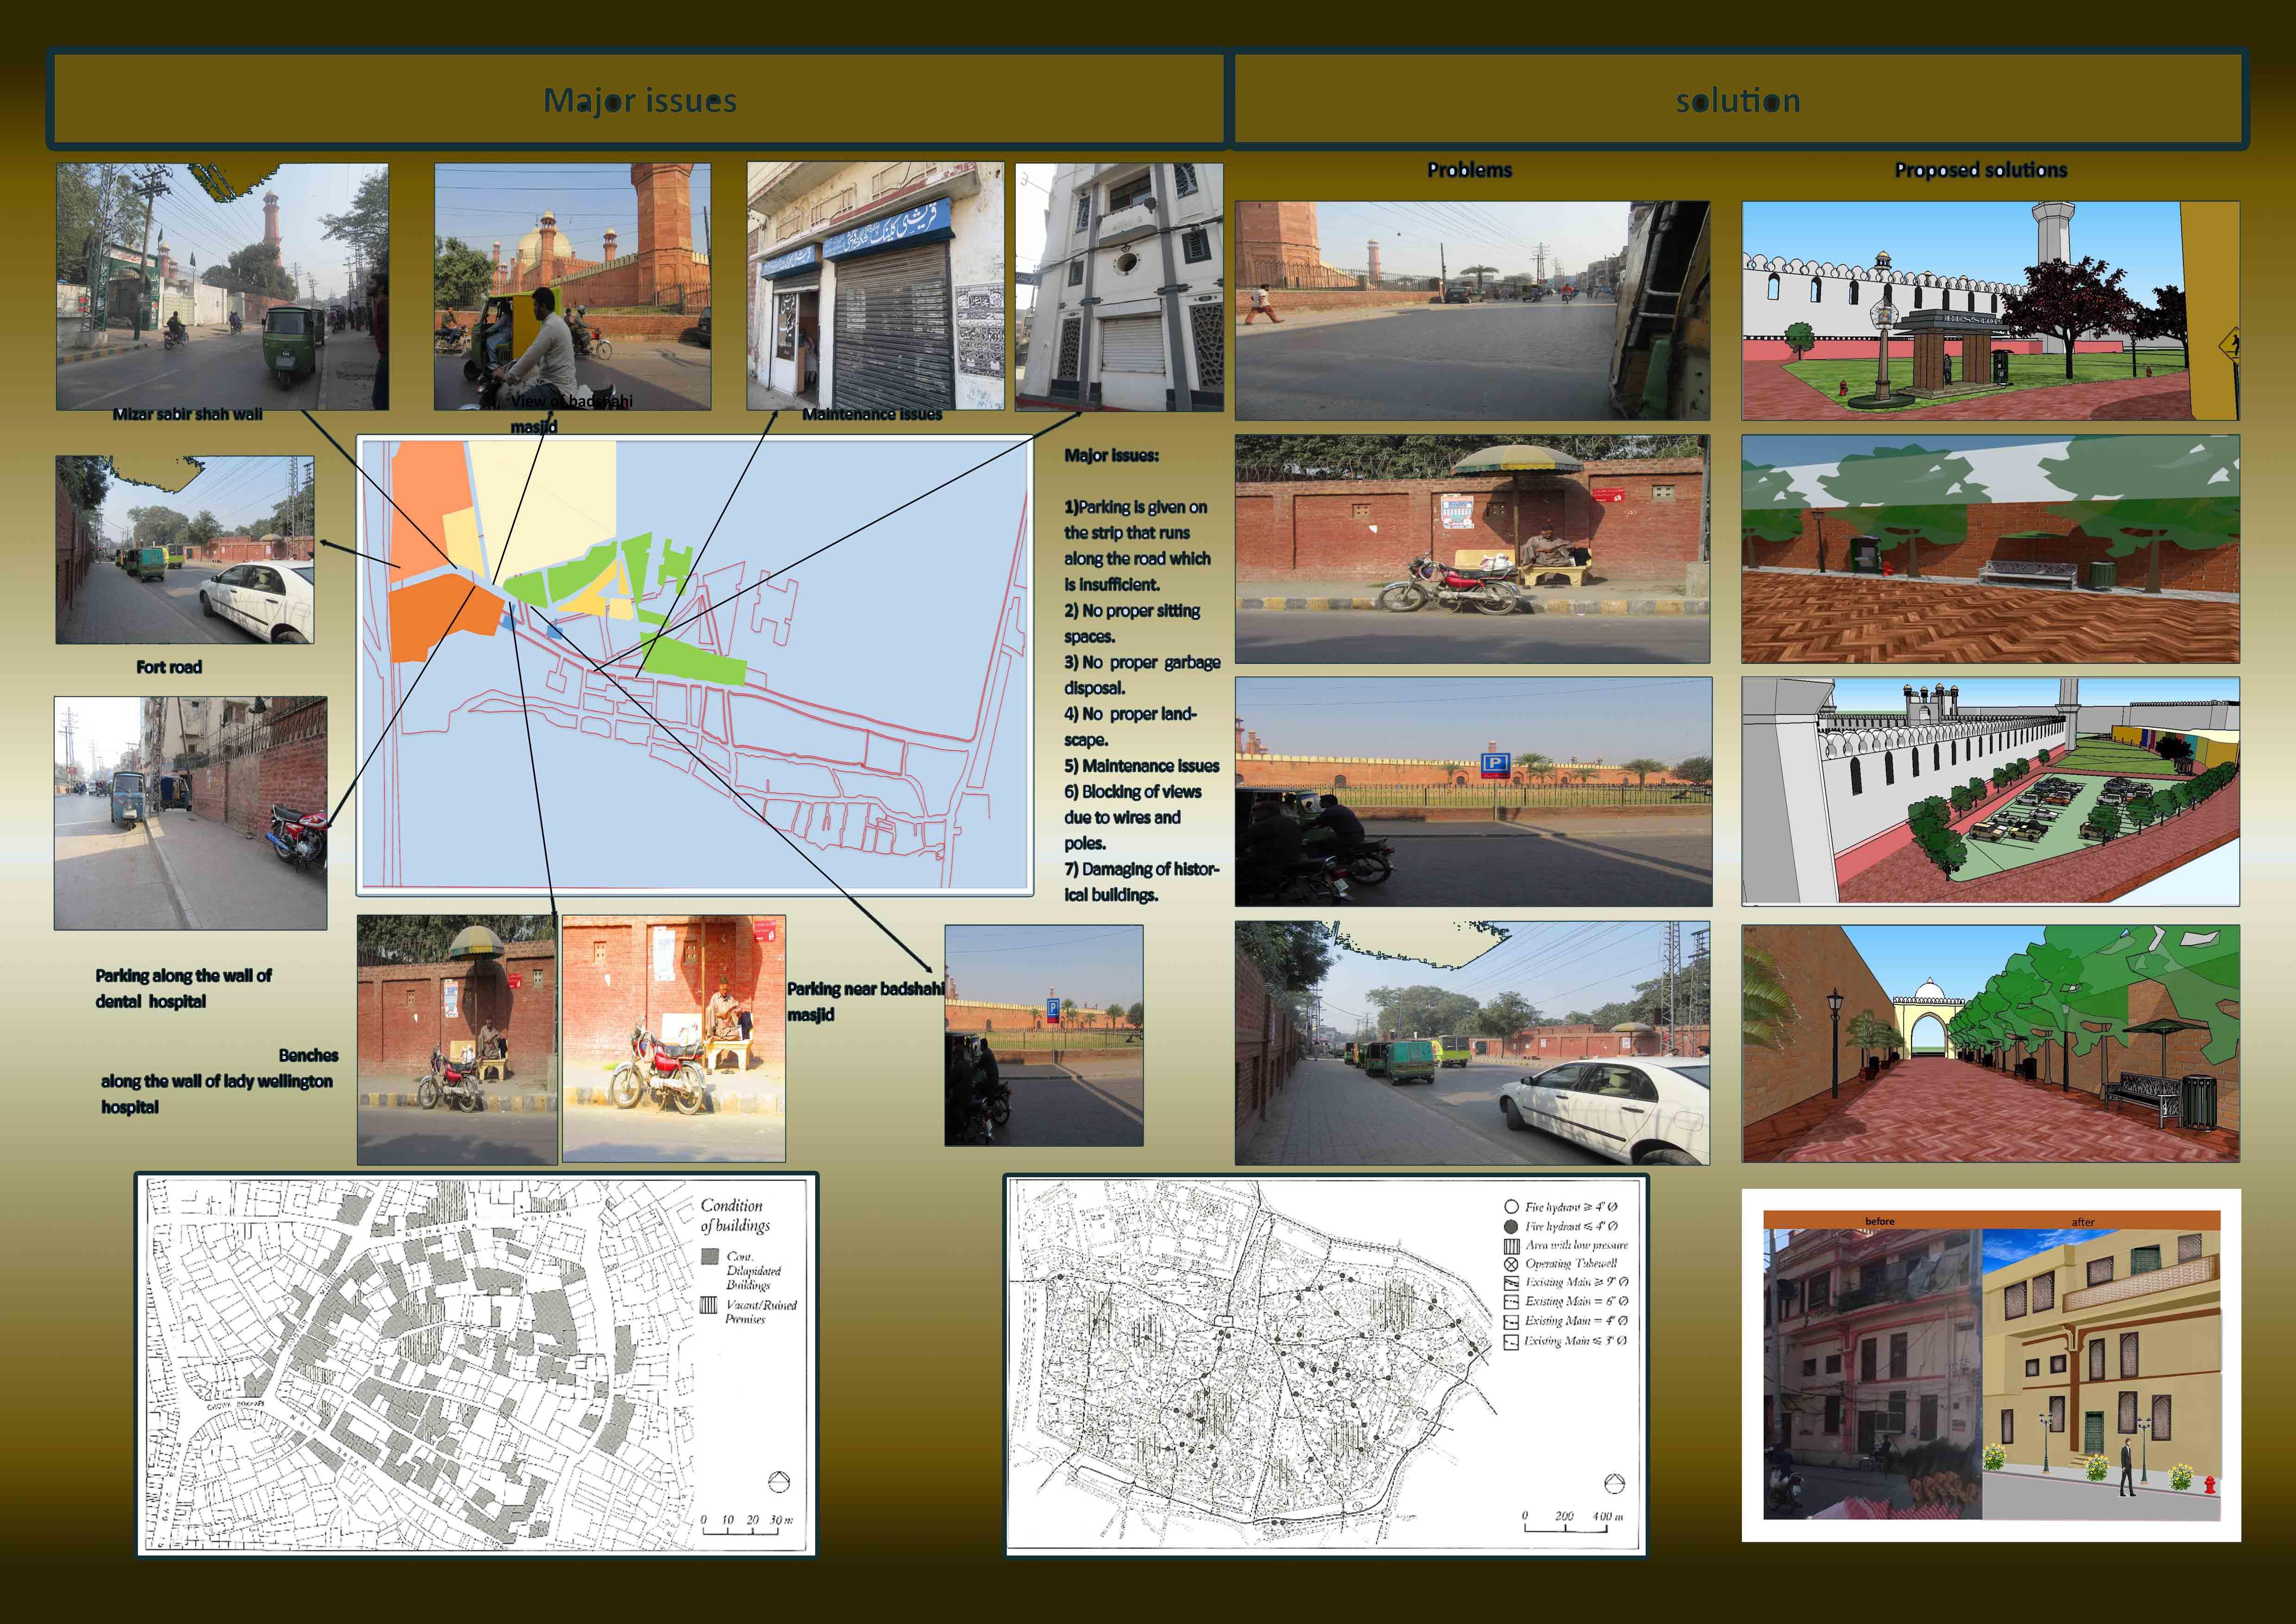Click the Dilapidated Buildings grey legend swatch
2296x1624 pixels.
[x=709, y=1256]
